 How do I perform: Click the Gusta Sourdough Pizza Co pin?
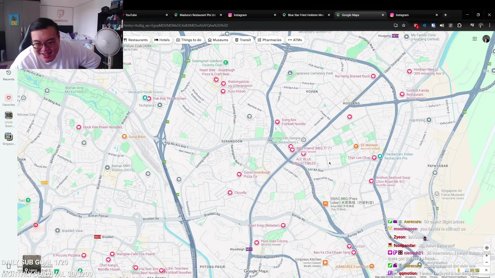click(x=239, y=174)
